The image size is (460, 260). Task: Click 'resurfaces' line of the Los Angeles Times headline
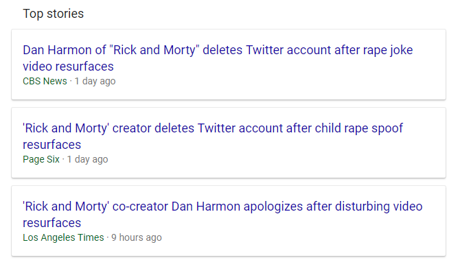[52, 223]
